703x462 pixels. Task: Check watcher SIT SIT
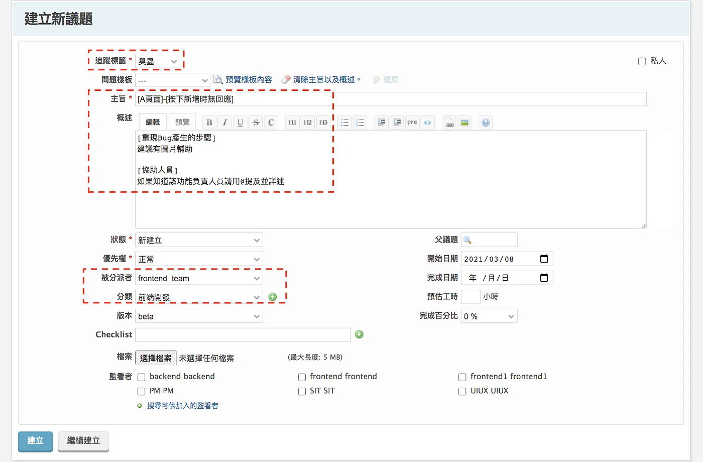(302, 391)
